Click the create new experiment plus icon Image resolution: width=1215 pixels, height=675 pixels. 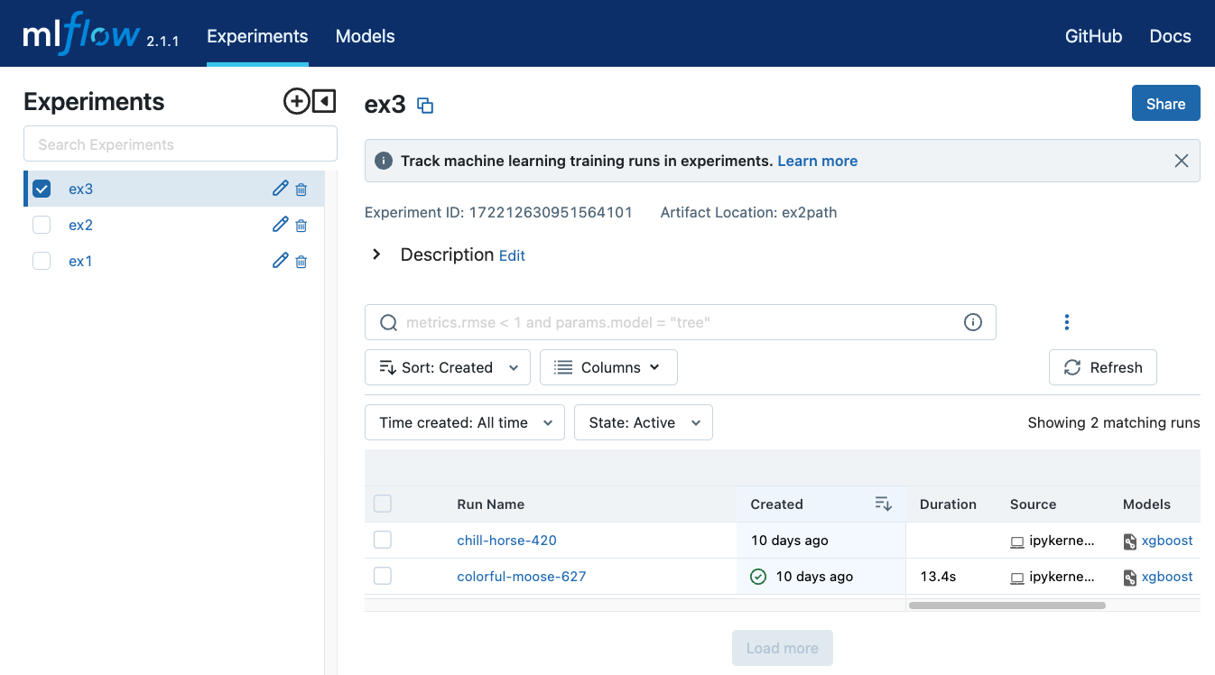296,101
